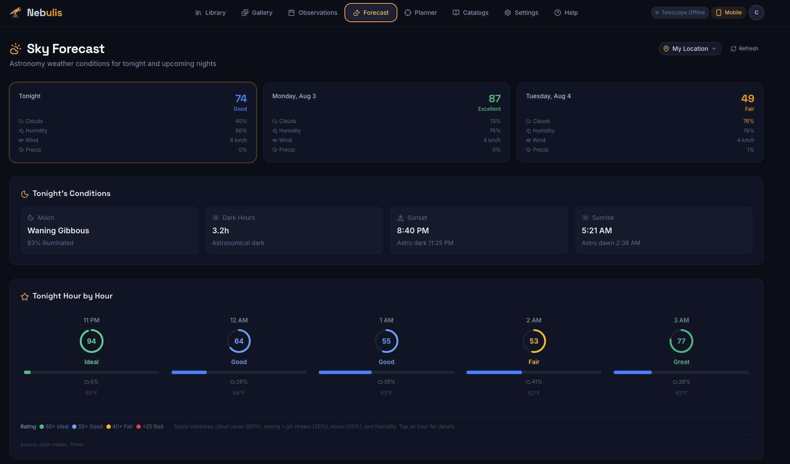Expand the location chevron next to My Location
Screen dimensions: 790x464
tap(714, 49)
